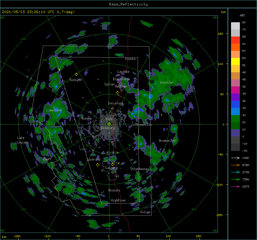Click the cyan 27ZW arrow in the legend

coord(235,172)
